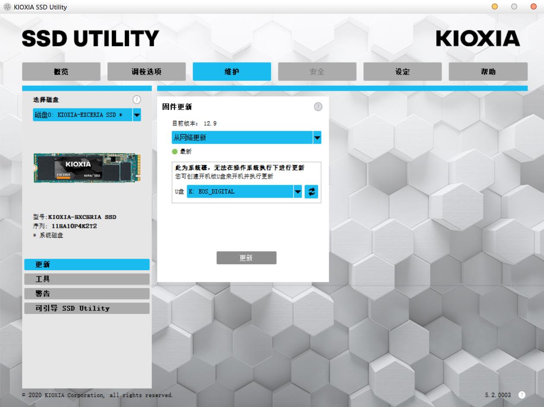Select 工具 in the left sidebar
544x407 pixels.
[87, 279]
